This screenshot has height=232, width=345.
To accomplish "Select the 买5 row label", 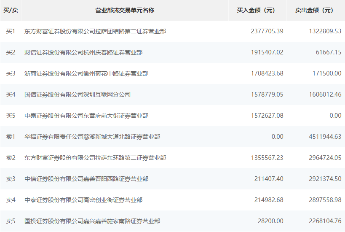I will [x=11, y=116].
